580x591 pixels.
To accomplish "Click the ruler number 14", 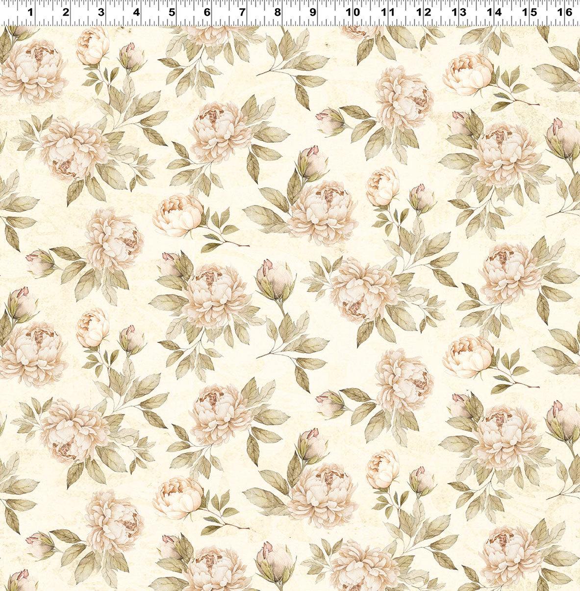I will [x=494, y=12].
